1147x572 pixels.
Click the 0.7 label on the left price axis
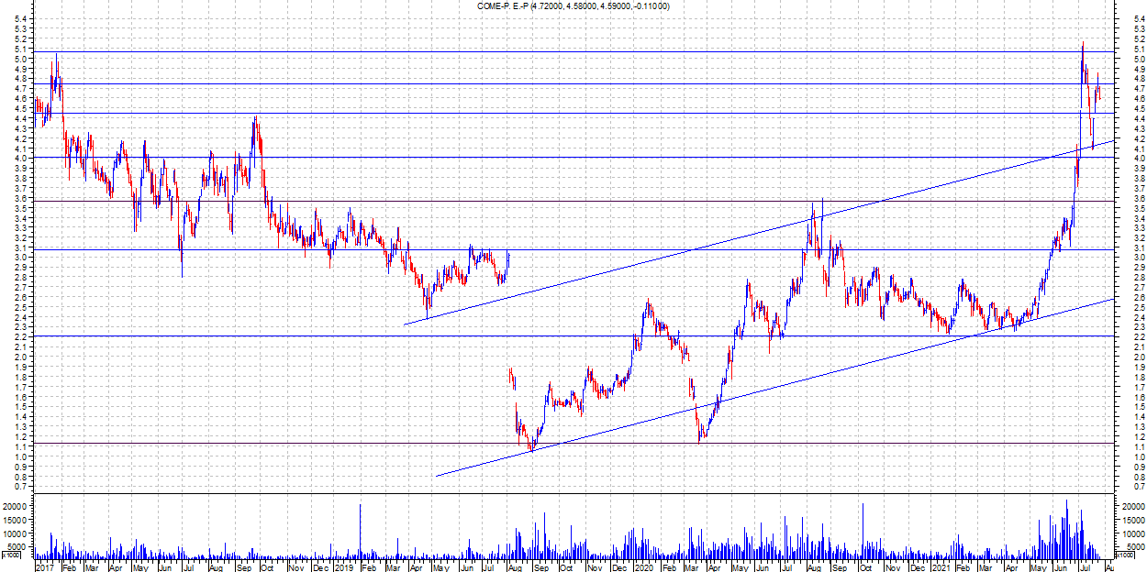[22, 487]
